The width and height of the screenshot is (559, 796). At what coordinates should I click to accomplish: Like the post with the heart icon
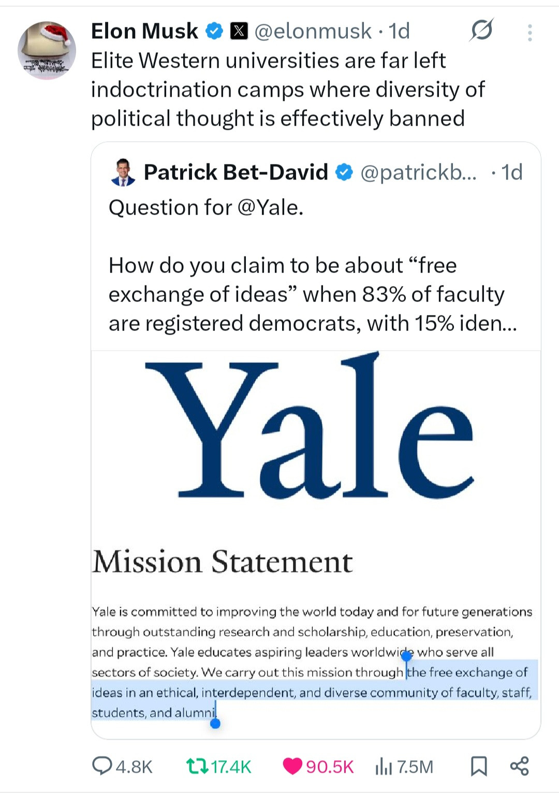(x=292, y=766)
